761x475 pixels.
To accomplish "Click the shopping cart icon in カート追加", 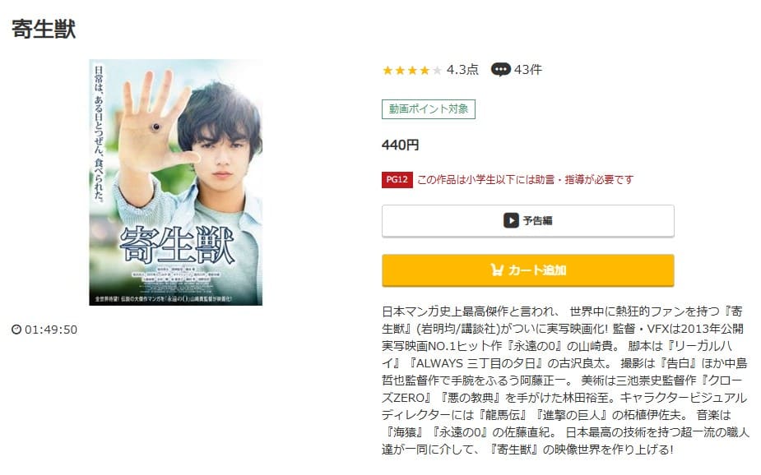I will click(x=496, y=270).
